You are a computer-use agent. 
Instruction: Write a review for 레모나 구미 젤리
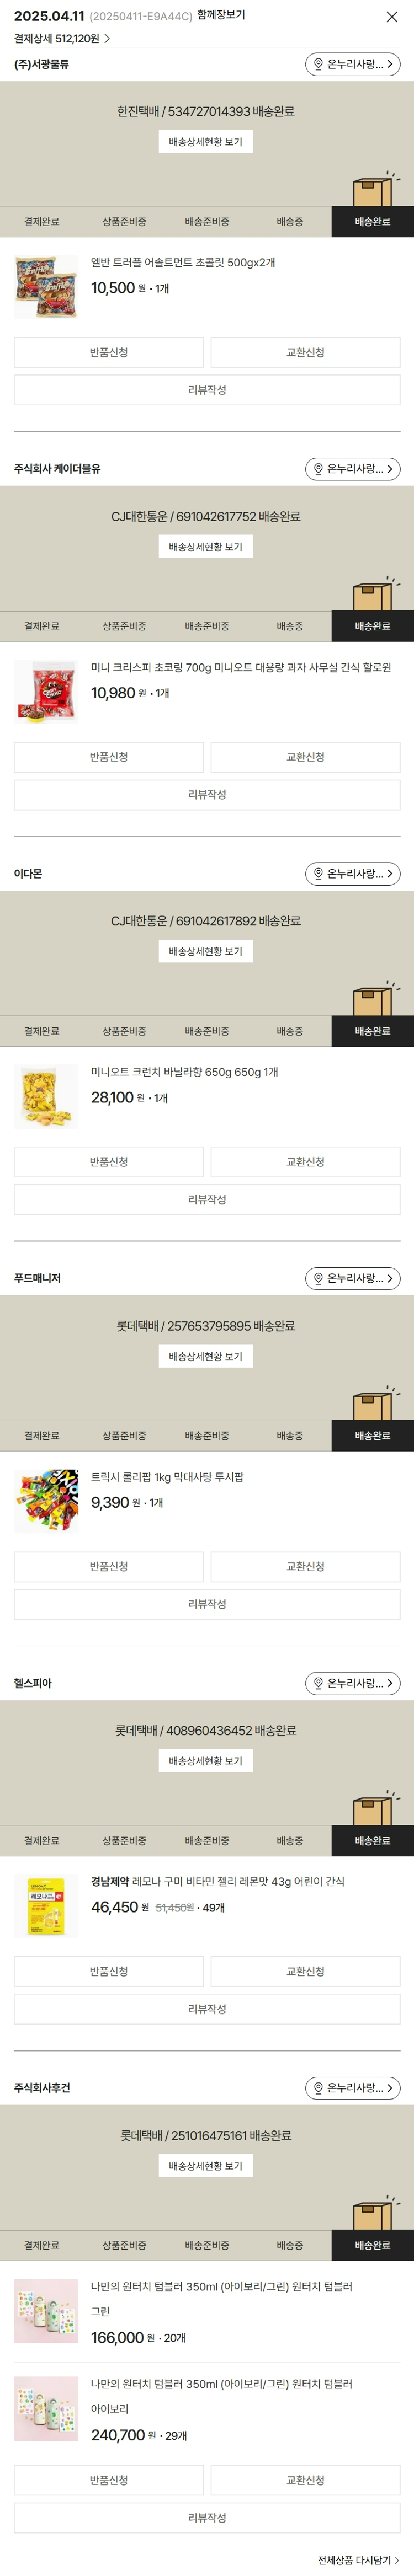click(x=207, y=2009)
